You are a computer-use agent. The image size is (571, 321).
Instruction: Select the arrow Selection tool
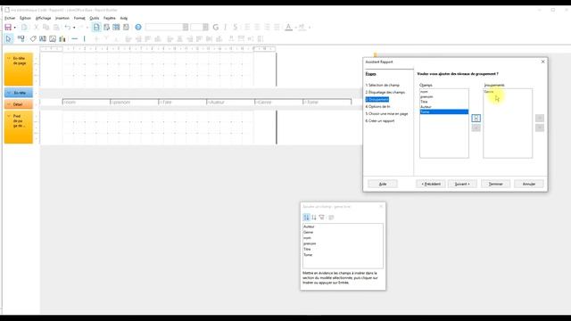pyautogui.click(x=9, y=38)
